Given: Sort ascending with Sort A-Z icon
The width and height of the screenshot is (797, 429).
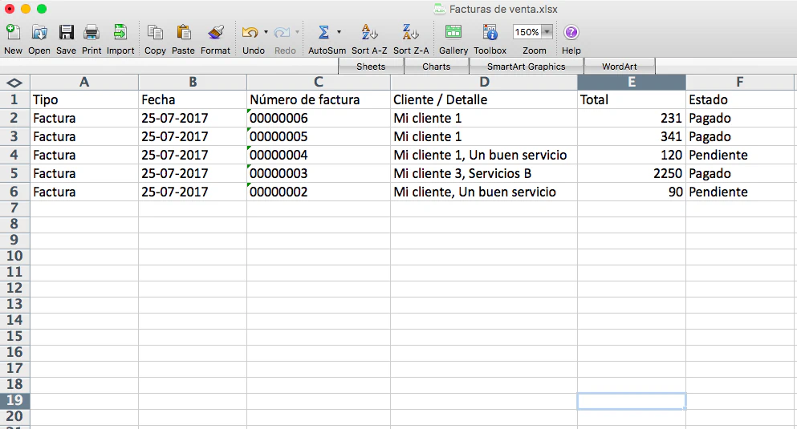Looking at the screenshot, I should coord(370,33).
